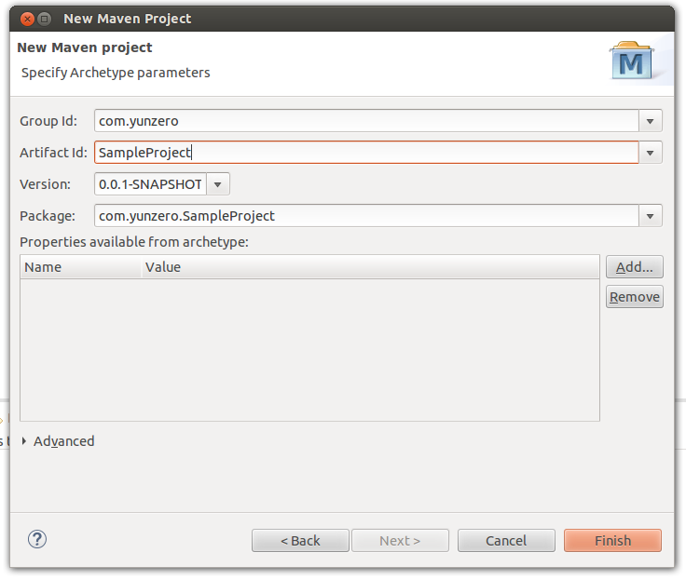
Task: Focus the Artifact Id text field
Action: pos(365,153)
